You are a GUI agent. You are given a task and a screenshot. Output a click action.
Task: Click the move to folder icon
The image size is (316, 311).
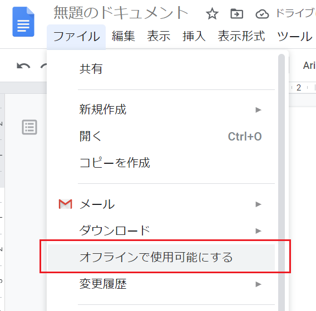[x=236, y=14]
